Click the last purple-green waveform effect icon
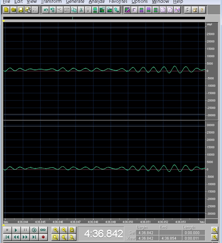 click(x=155, y=10)
